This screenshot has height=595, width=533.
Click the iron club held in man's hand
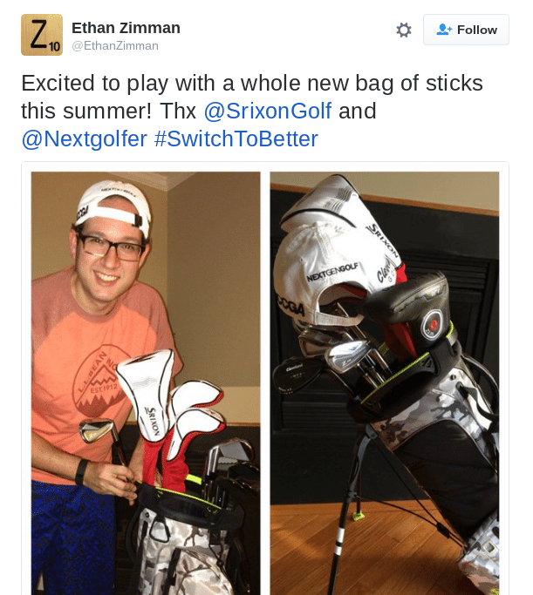point(105,440)
